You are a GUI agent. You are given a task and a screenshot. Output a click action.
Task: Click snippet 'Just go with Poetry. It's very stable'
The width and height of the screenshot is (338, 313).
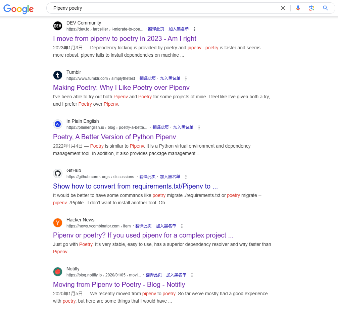[x=162, y=248]
